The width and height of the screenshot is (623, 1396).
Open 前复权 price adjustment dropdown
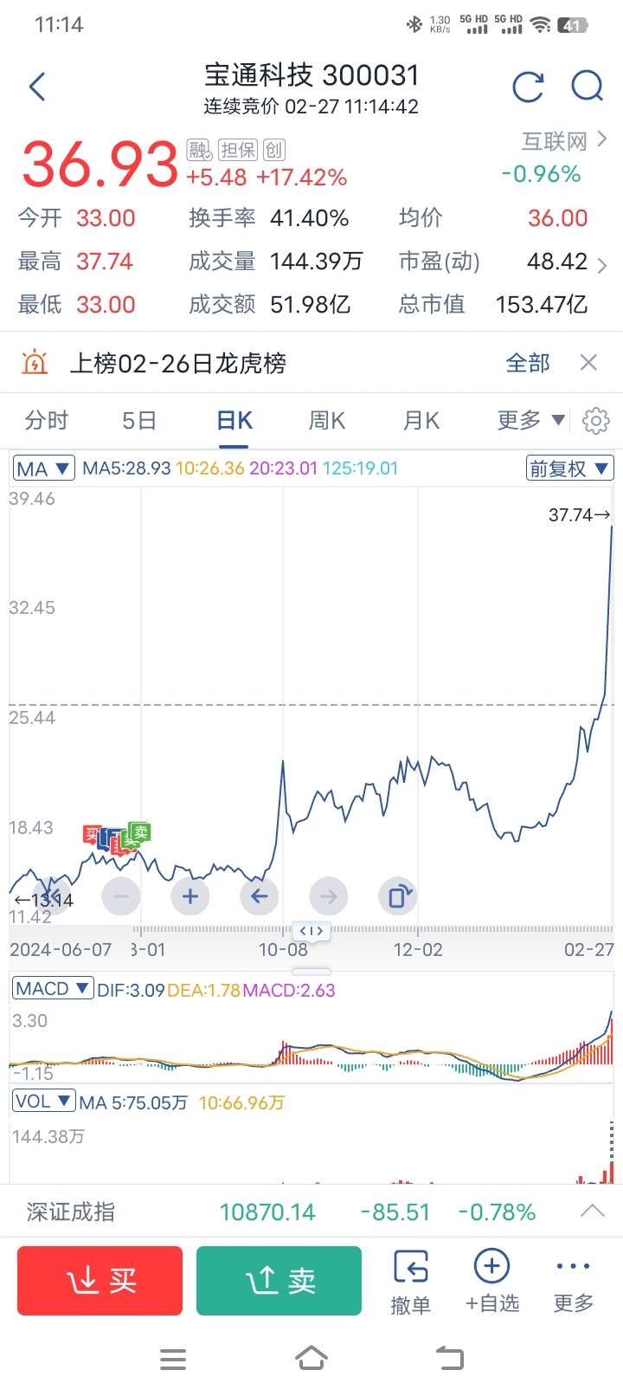tap(570, 469)
